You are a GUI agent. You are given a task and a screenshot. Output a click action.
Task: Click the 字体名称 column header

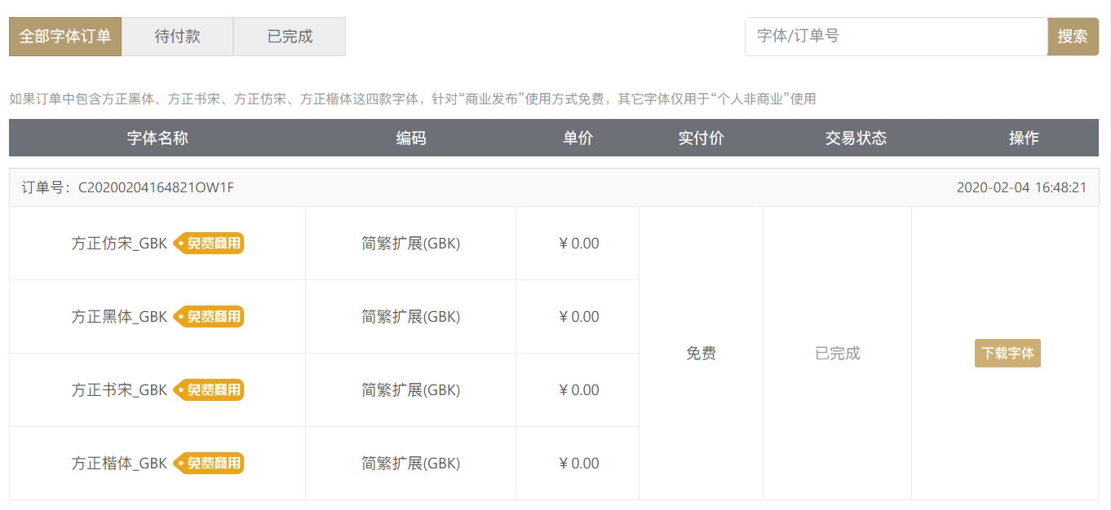pyautogui.click(x=157, y=138)
